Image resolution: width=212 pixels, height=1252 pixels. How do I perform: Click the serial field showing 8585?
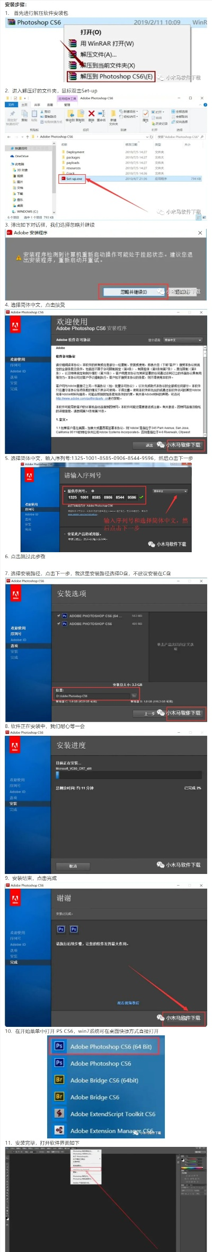pos(96,498)
